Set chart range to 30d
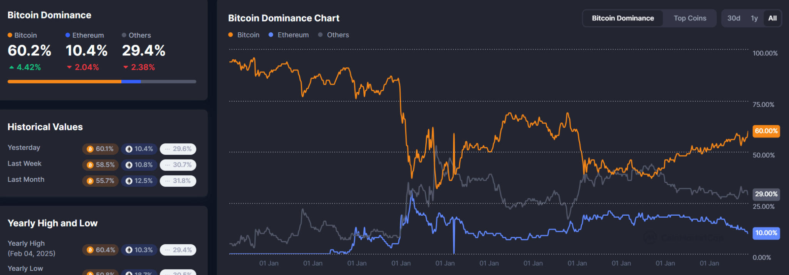Viewport: 789px width, 275px height. coord(734,18)
